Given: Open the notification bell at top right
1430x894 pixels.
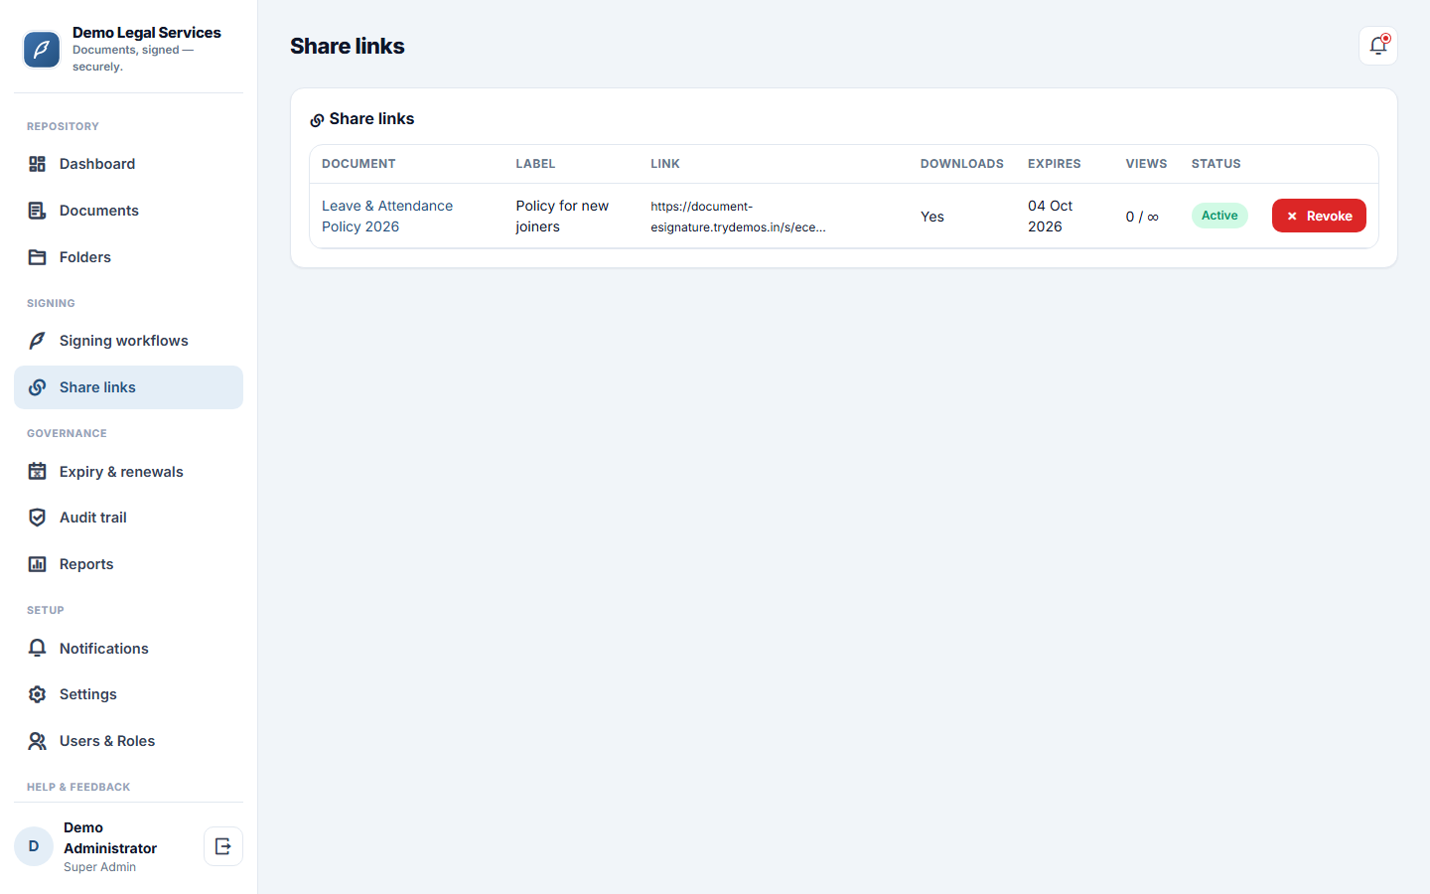Looking at the screenshot, I should pos(1378,46).
